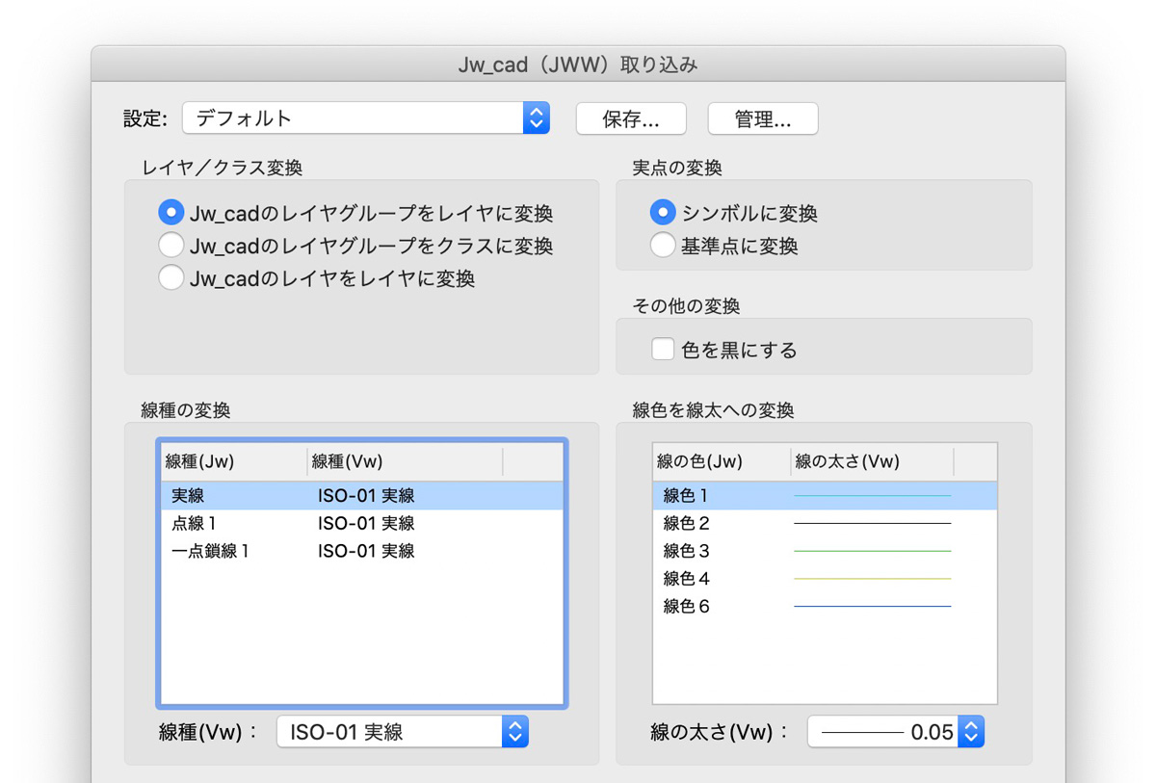Select the 線色３ row
The height and width of the screenshot is (783, 1156).
(x=826, y=551)
